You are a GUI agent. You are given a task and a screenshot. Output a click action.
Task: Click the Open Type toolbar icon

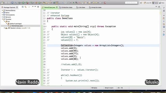44,3
